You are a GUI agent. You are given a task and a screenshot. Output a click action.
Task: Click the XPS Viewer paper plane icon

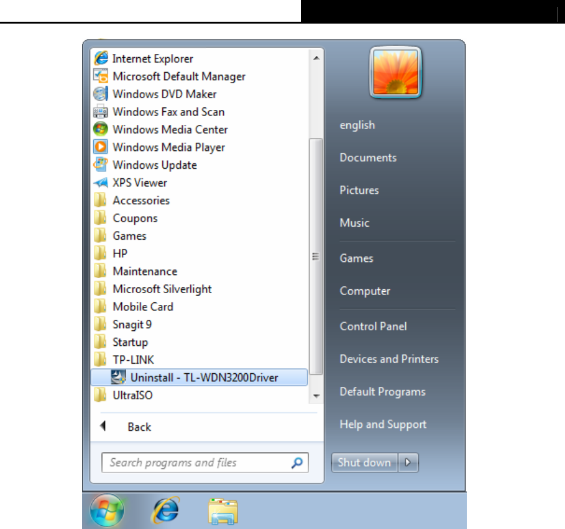101,183
